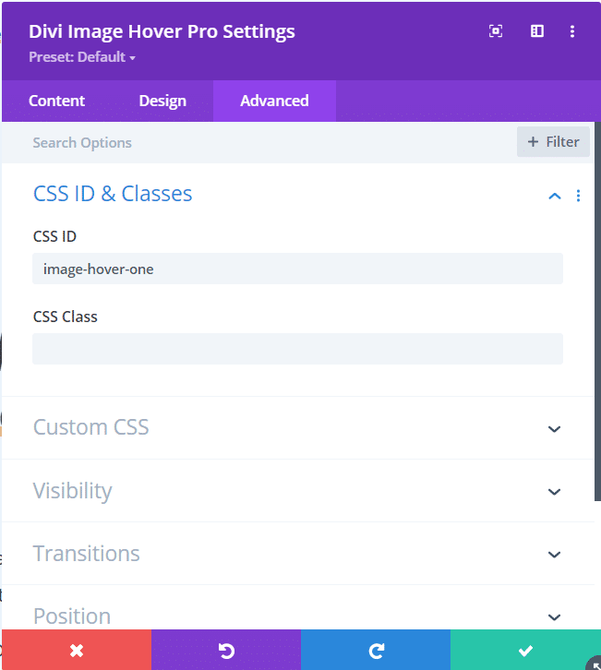Viewport: 601px width, 670px height.
Task: Click the resize handle at bottom corner
Action: (x=594, y=663)
